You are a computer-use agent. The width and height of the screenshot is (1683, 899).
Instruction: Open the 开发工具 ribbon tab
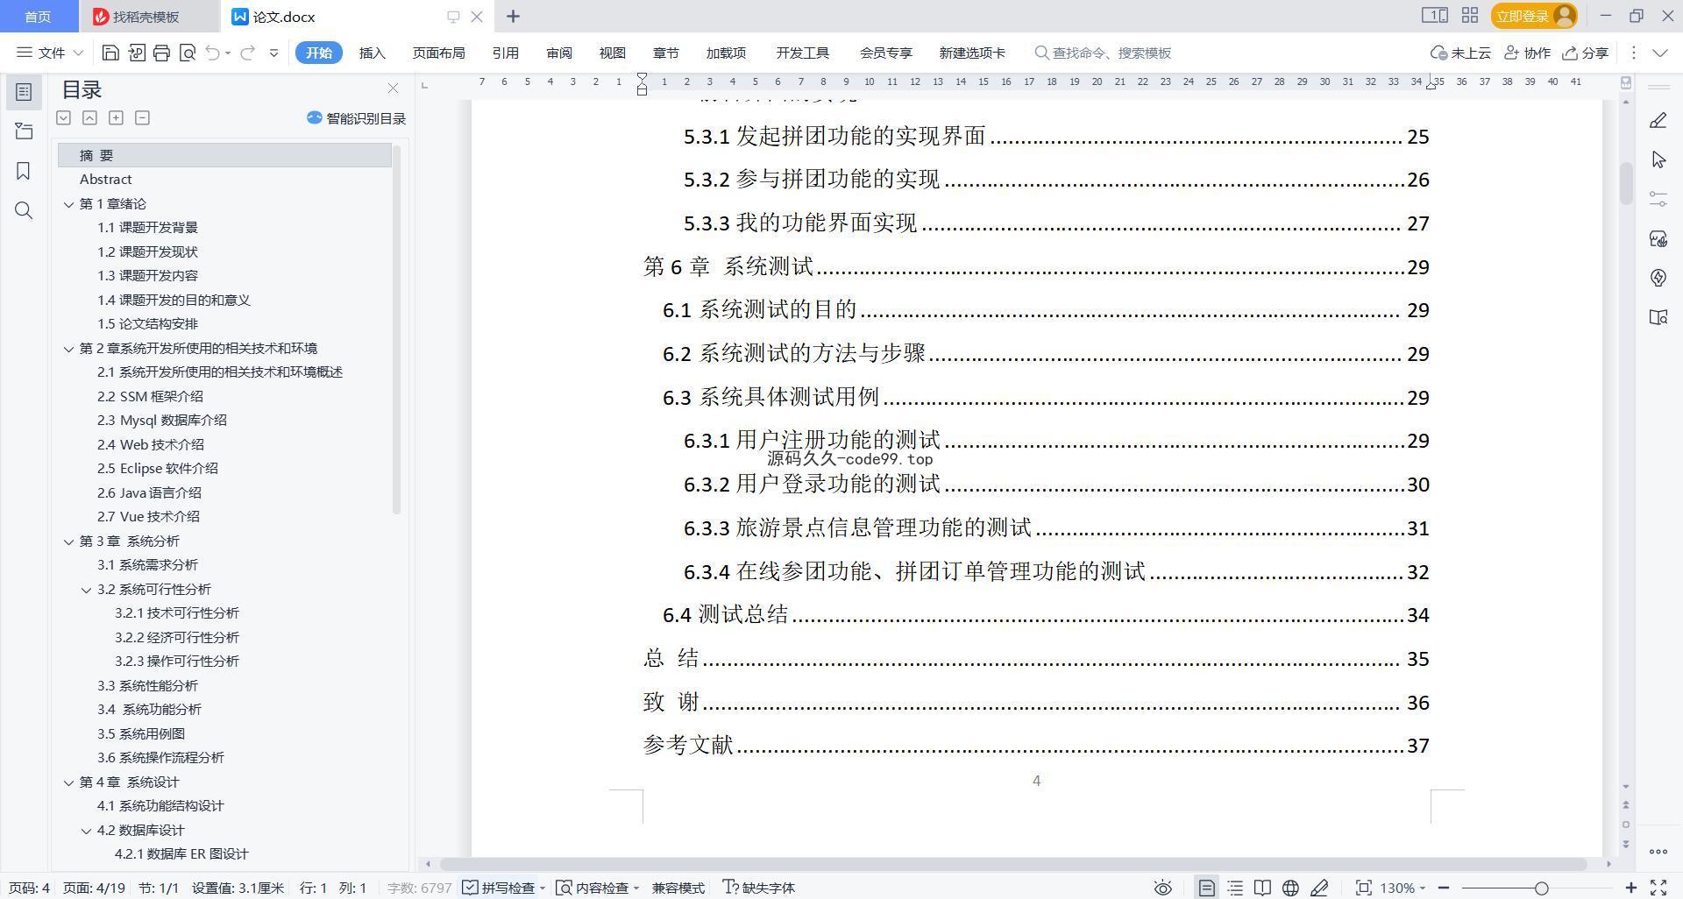(x=802, y=53)
